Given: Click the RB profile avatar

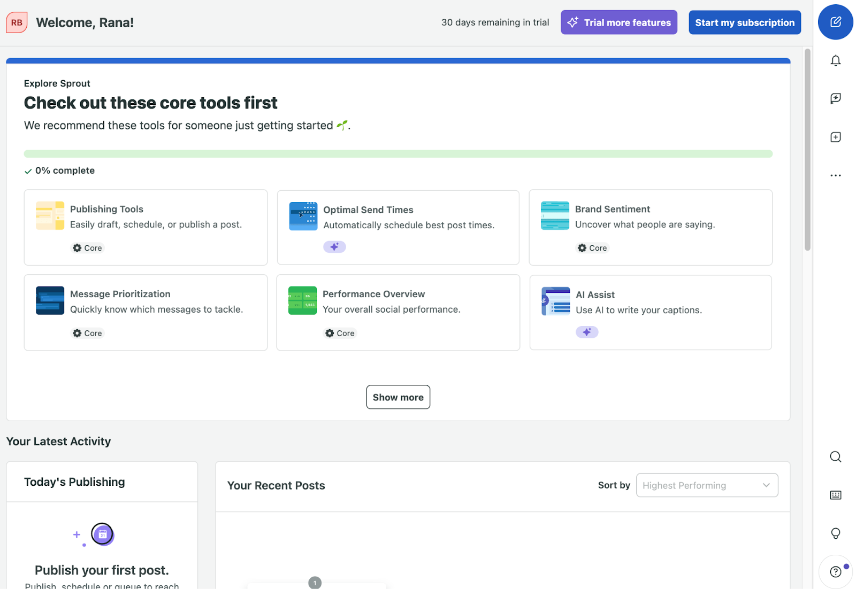Looking at the screenshot, I should click(x=16, y=22).
